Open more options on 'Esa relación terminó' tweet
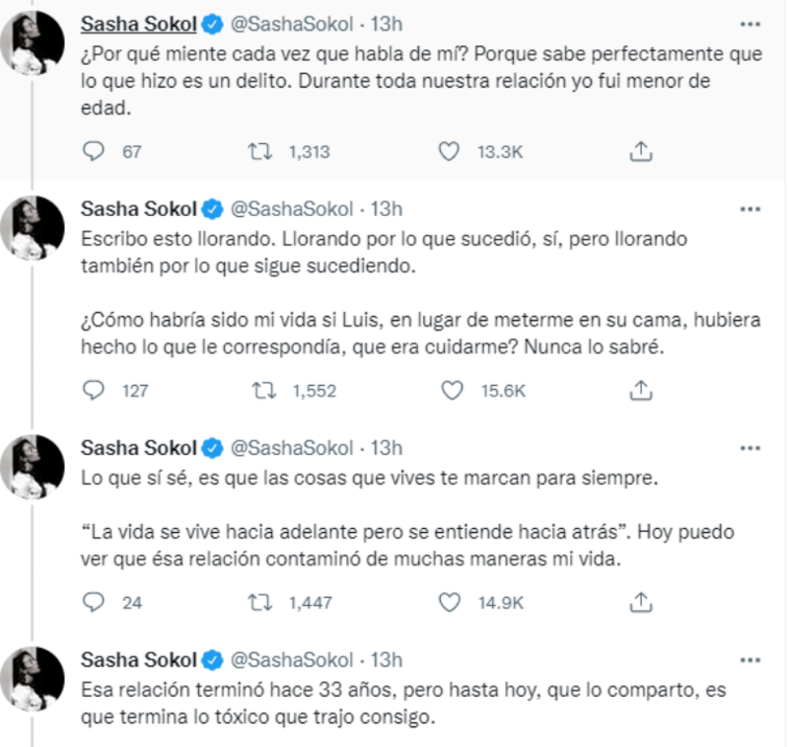Viewport: 789px width, 747px height. point(751,660)
